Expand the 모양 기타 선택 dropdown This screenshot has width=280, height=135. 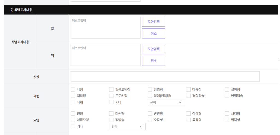click(x=127, y=127)
